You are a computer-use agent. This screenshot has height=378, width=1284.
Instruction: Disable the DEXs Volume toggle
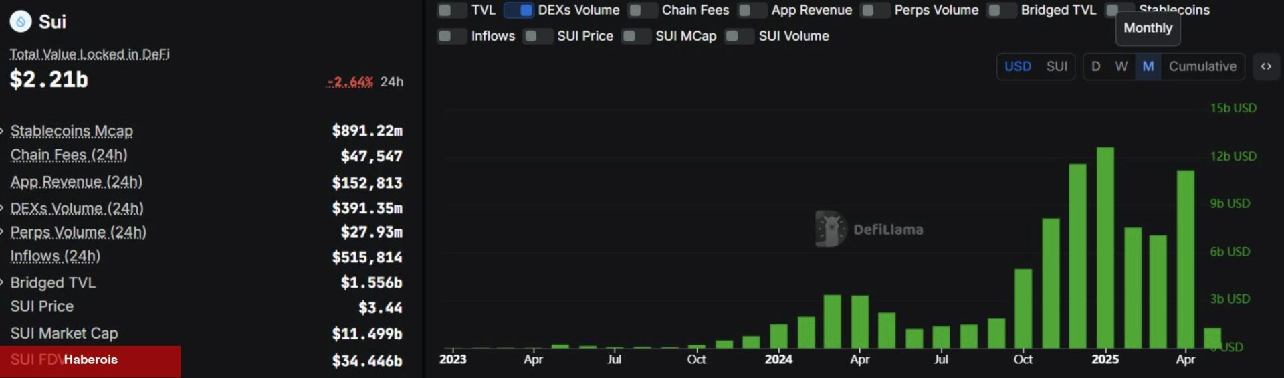pos(519,10)
